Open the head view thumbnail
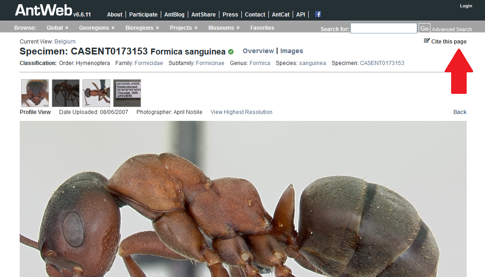 tap(35, 93)
